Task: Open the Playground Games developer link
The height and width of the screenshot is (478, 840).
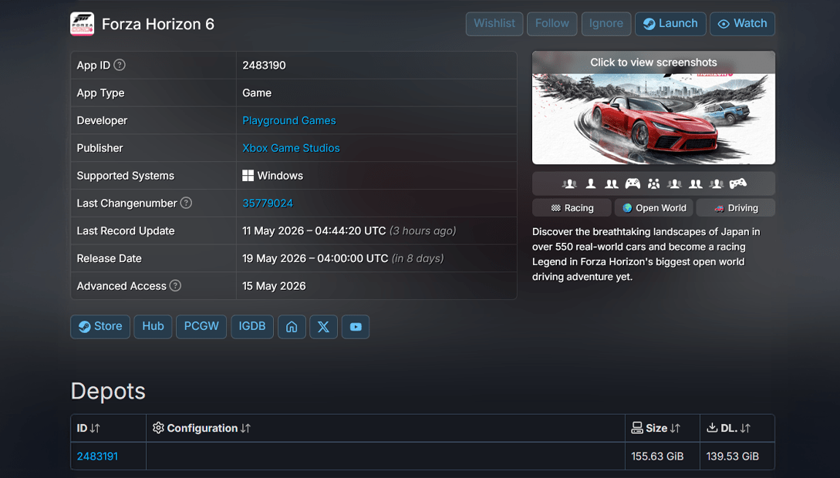Action: tap(289, 120)
